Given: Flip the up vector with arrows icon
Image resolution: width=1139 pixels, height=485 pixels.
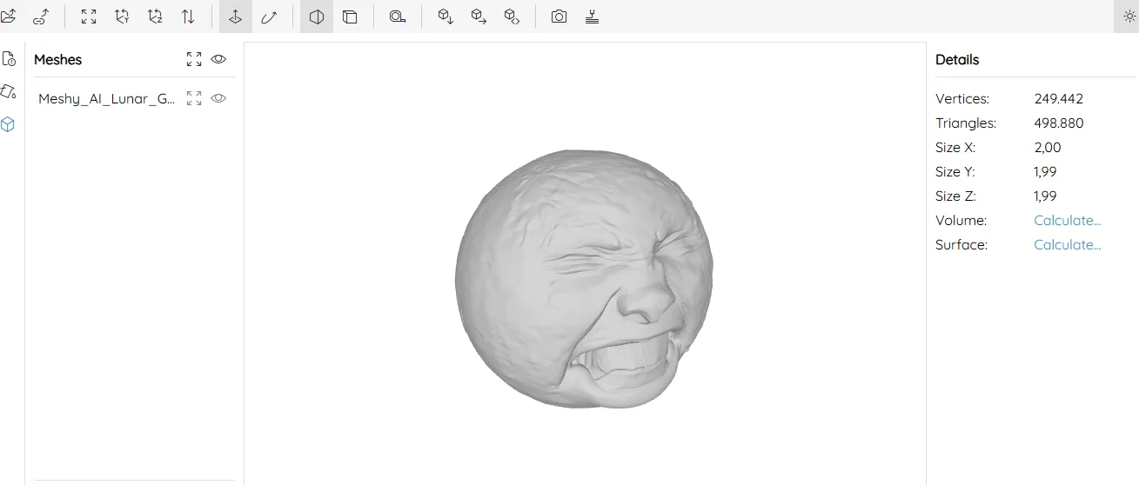Looking at the screenshot, I should [188, 17].
